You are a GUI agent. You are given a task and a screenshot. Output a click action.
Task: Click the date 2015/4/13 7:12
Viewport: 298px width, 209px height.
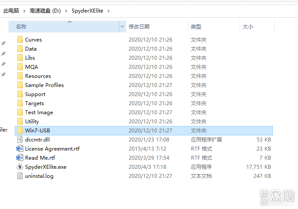point(147,149)
